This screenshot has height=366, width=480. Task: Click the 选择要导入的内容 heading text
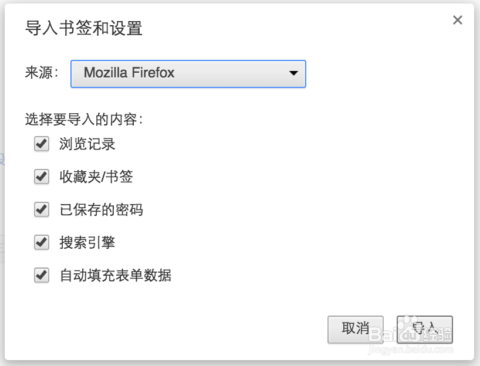pyautogui.click(x=84, y=120)
